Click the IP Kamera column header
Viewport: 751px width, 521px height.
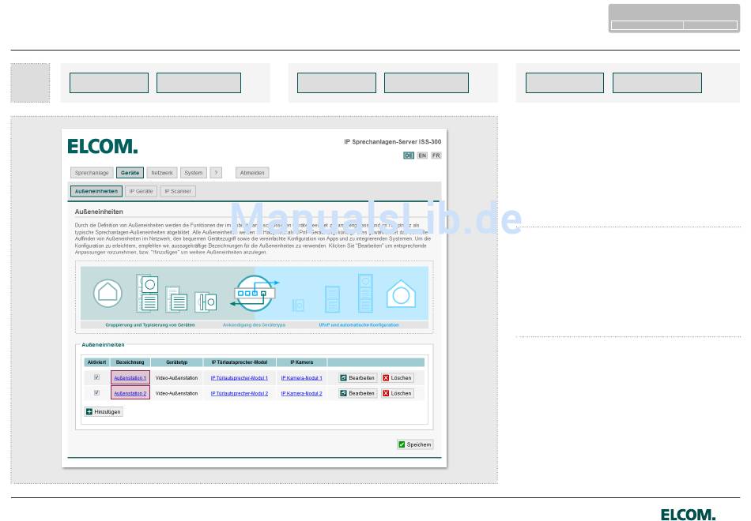coord(302,362)
